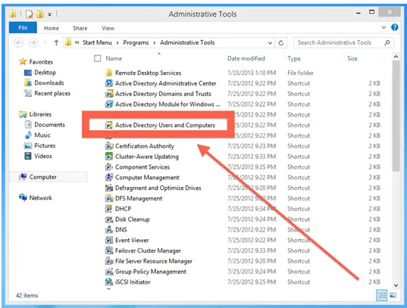
Task: Click the Failover Cluster Manager icon
Action: tap(109, 250)
